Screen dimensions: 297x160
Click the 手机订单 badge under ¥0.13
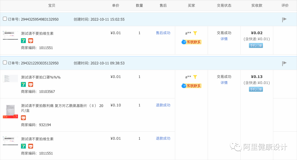256,89
